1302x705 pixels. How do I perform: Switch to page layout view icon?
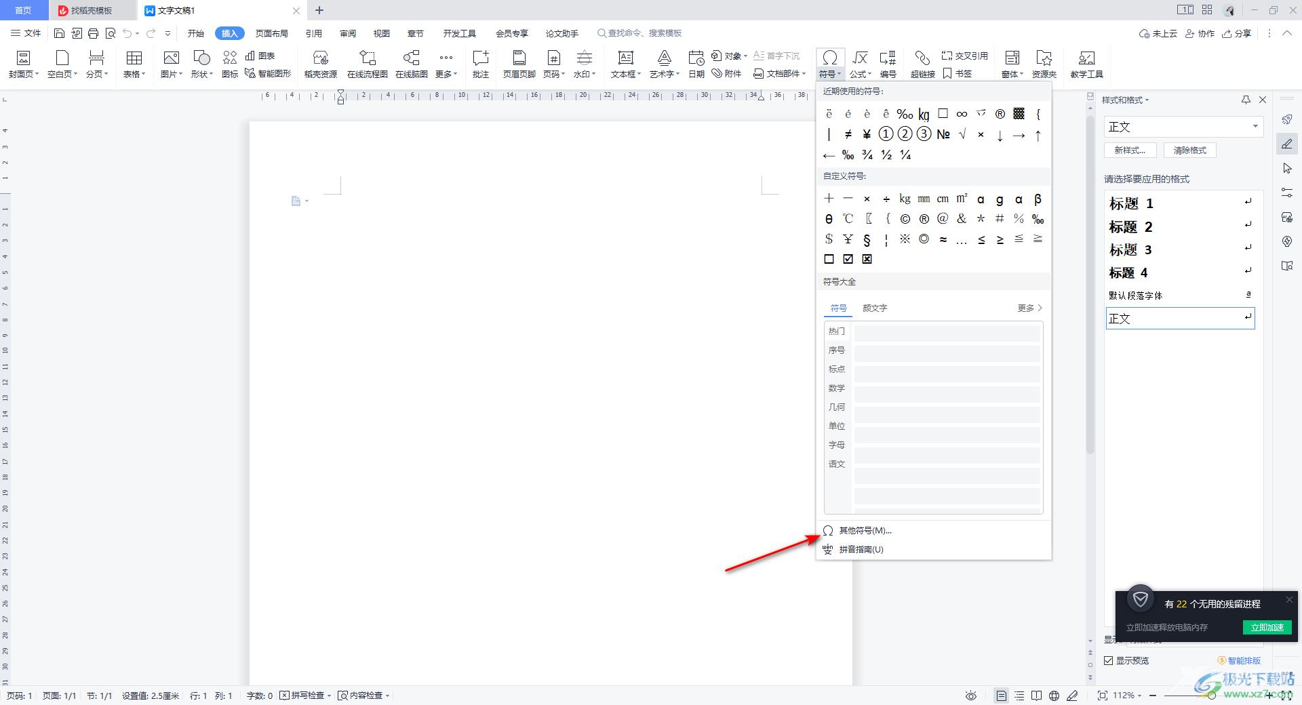[x=1001, y=696]
